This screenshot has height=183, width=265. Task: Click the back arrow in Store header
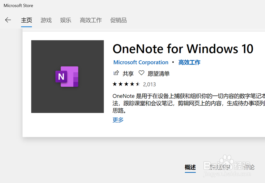point(8,20)
